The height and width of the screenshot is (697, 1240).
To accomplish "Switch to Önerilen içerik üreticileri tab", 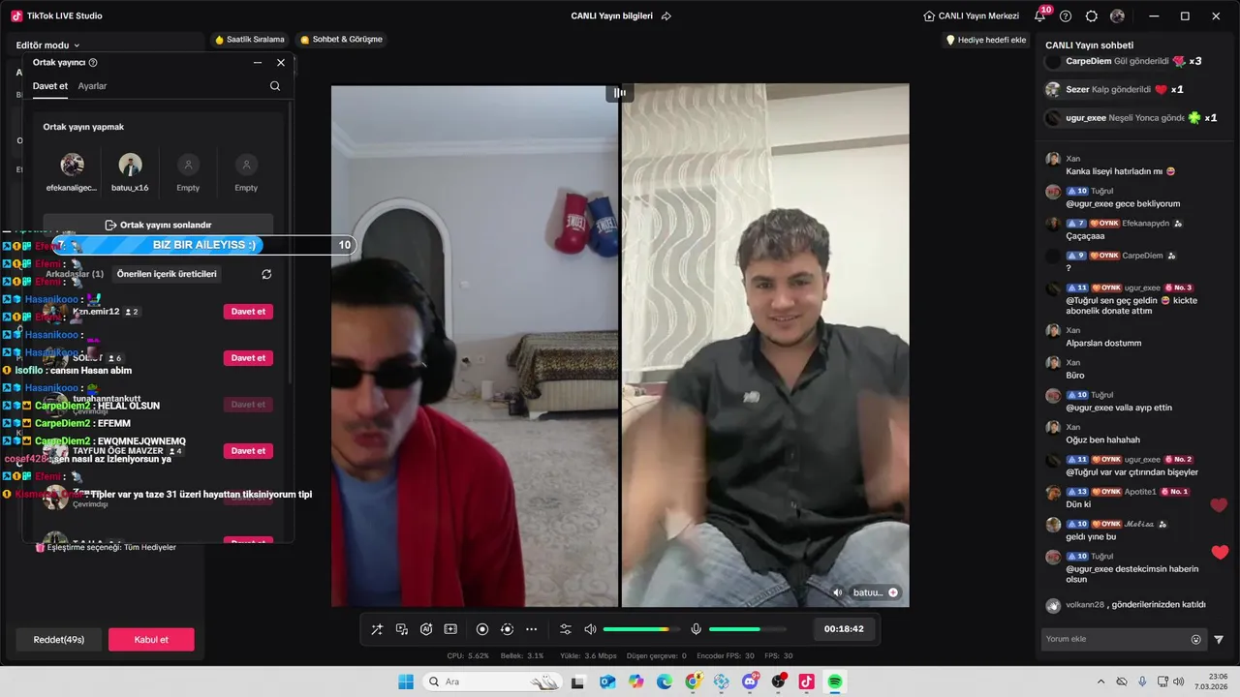I will [x=167, y=274].
